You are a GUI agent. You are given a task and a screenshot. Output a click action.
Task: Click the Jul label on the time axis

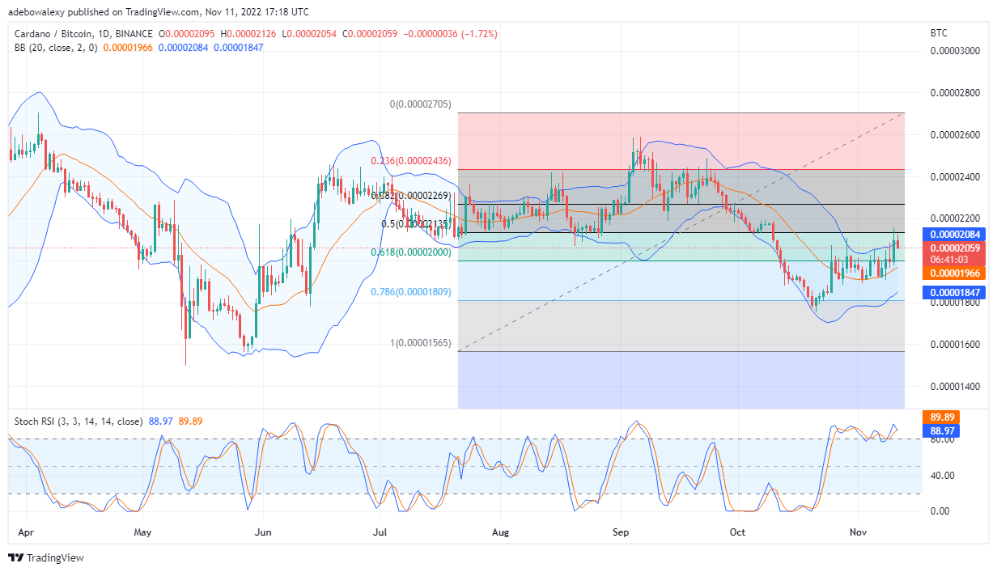tap(380, 532)
